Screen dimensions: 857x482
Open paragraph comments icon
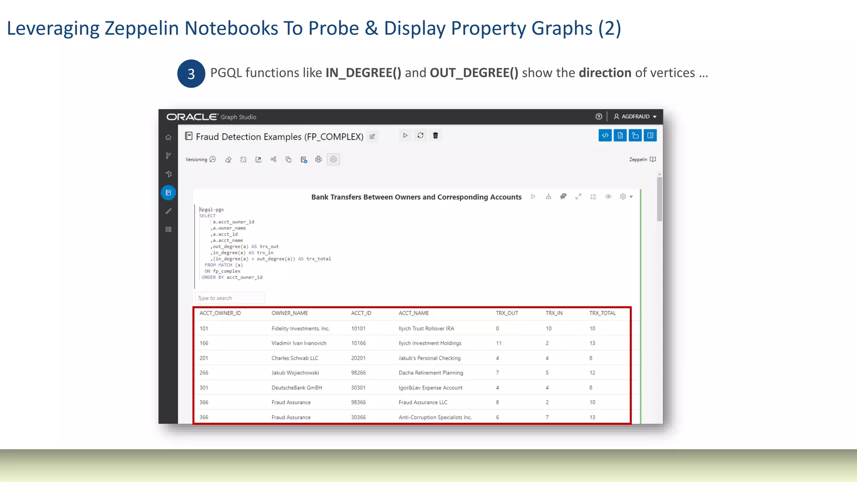[563, 197]
